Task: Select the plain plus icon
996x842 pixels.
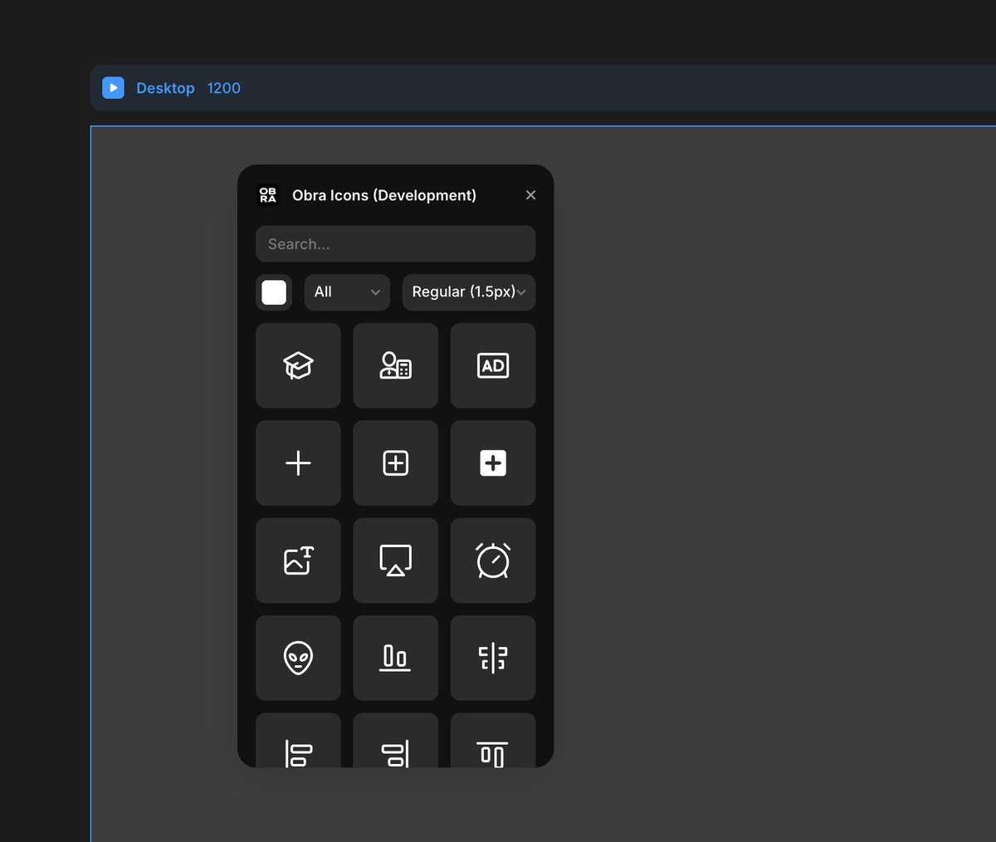Action: (298, 463)
